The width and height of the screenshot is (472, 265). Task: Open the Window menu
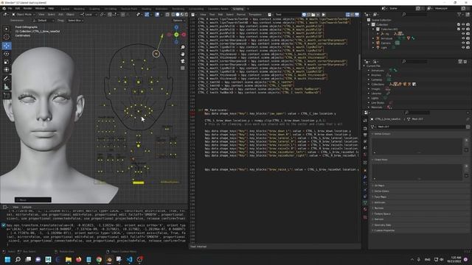(x=40, y=8)
